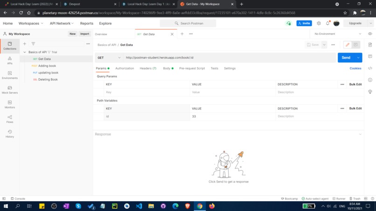376x211 pixels.
Task: Open the Monitors sidebar panel
Action: 10,104
